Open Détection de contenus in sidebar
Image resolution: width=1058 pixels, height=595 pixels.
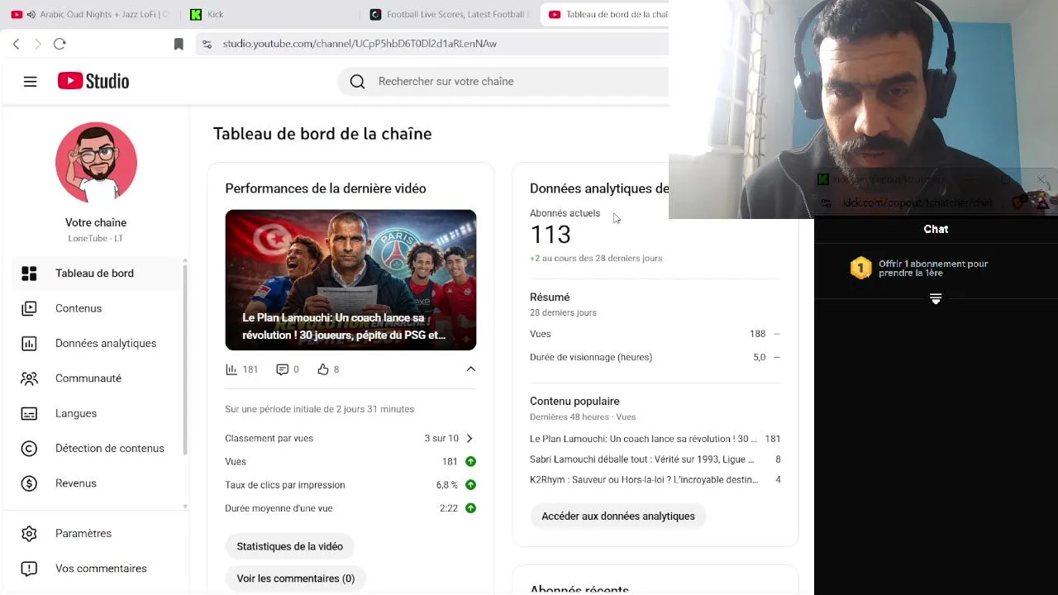pyautogui.click(x=96, y=448)
